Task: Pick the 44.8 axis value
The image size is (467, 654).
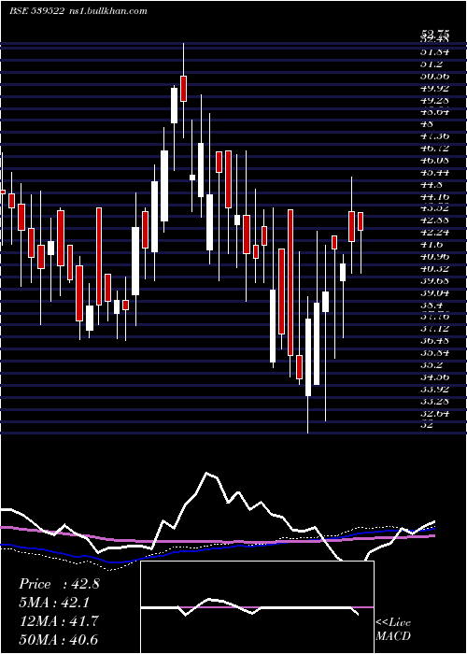Action: (432, 184)
